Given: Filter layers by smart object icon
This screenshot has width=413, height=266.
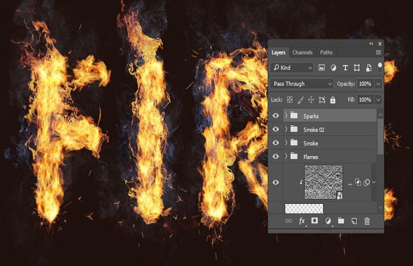Looking at the screenshot, I should coord(369,68).
